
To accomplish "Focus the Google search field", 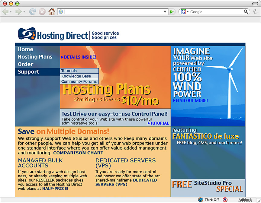I will point(216,12).
